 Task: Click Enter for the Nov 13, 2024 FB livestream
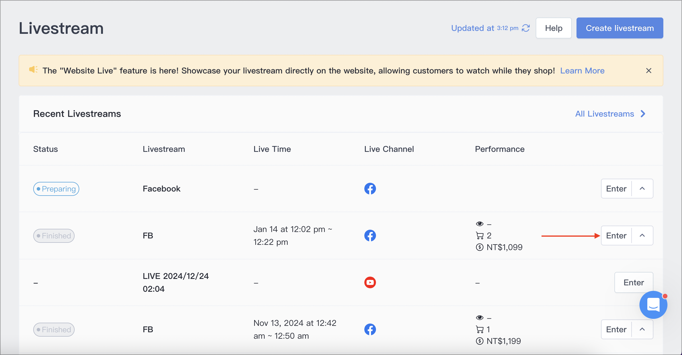coord(616,329)
